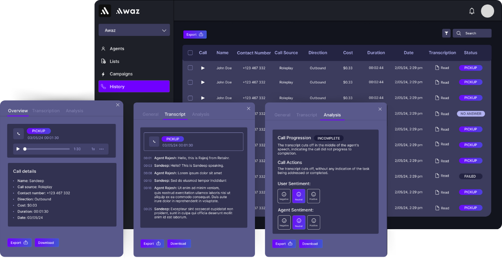Screen dimensions: 502x260
Task: Click the notification bell icon
Action: pos(472,11)
